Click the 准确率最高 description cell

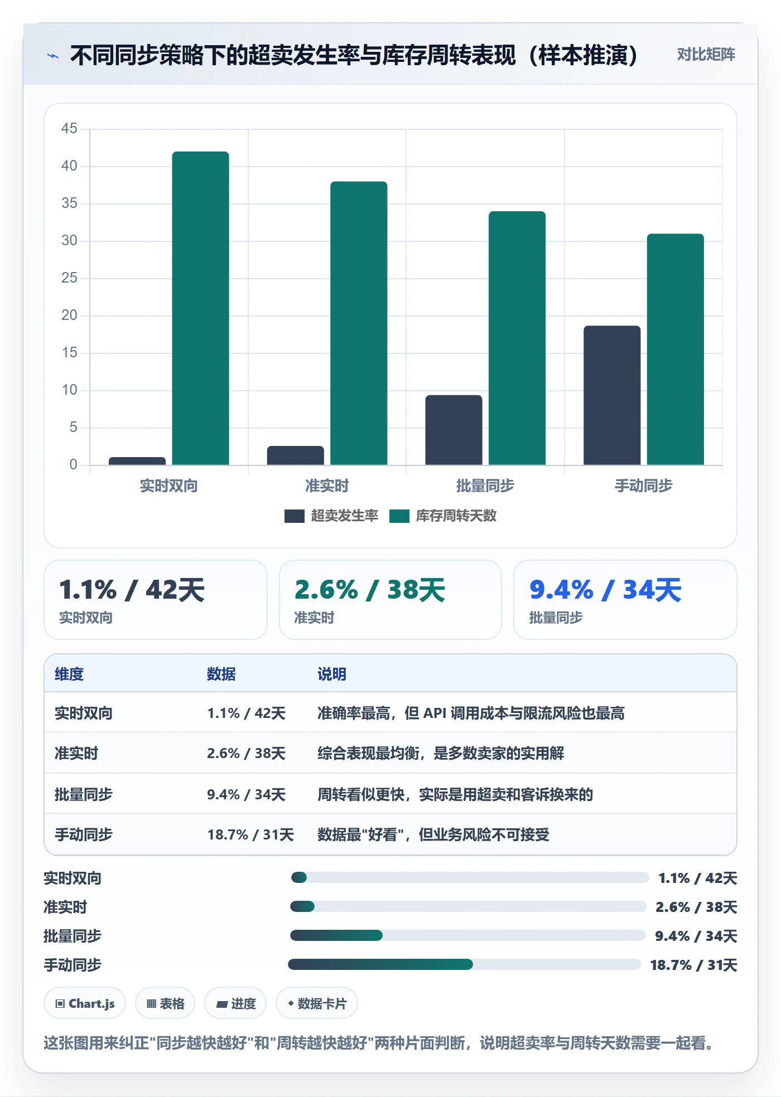pyautogui.click(x=471, y=713)
